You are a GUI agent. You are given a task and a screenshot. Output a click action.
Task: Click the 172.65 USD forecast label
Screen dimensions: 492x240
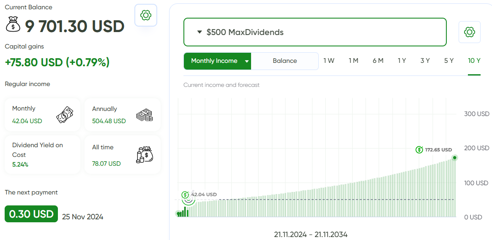(x=438, y=150)
